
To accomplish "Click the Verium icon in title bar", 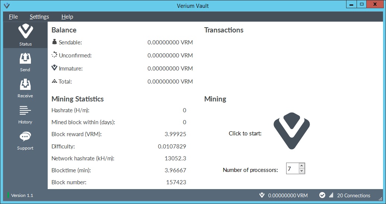I will (6, 6).
